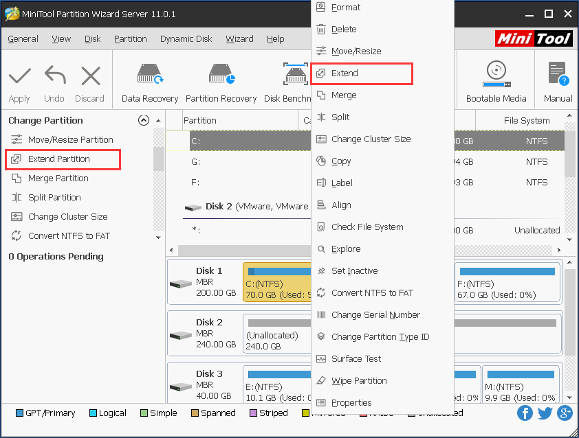Choose Merge in context menu

click(x=382, y=95)
